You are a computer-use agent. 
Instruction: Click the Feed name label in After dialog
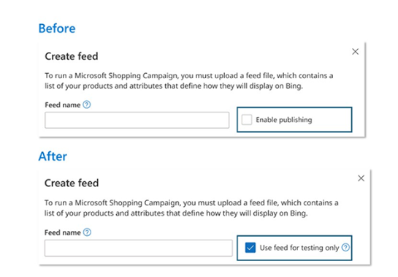point(63,232)
